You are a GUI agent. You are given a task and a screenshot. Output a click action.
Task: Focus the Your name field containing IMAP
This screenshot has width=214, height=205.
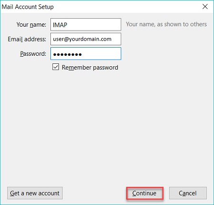tap(86, 24)
